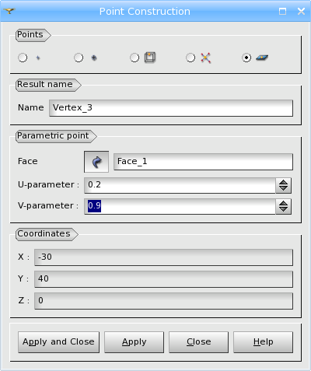Click the point on edge icon
This screenshot has width=311, height=371.
pos(150,58)
